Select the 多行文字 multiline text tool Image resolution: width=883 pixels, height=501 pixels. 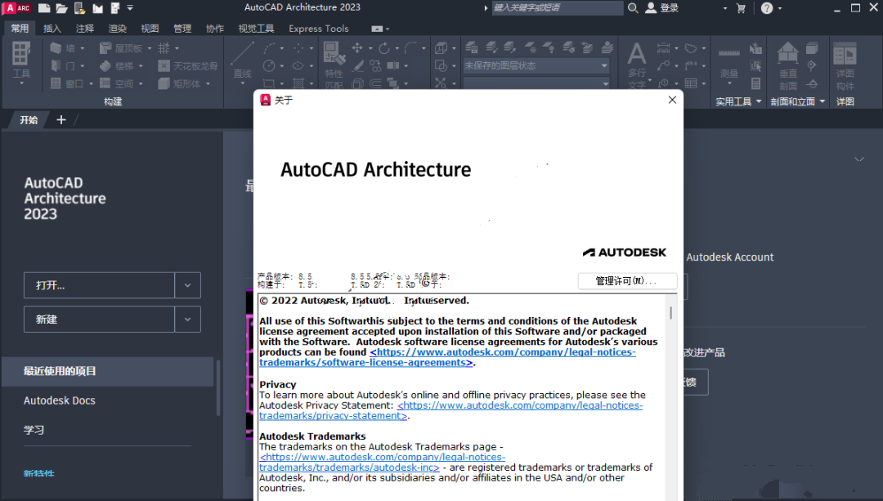[x=637, y=65]
